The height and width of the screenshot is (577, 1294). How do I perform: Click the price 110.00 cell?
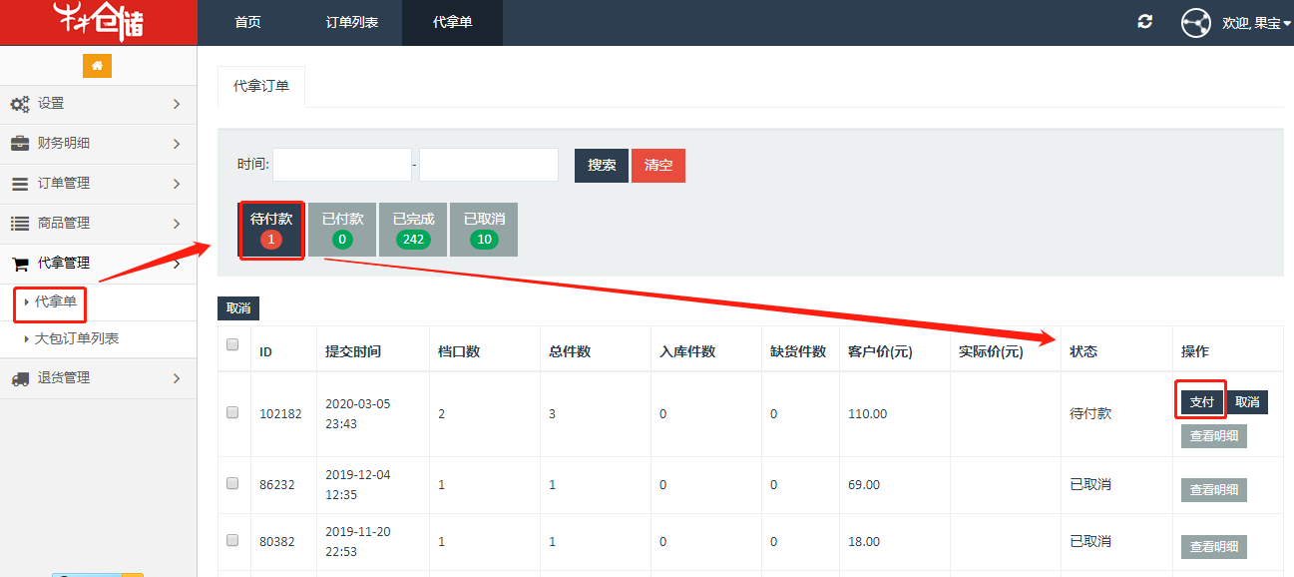tap(868, 414)
